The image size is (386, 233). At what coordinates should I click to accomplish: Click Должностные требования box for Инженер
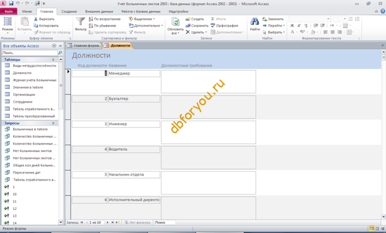coord(208,132)
